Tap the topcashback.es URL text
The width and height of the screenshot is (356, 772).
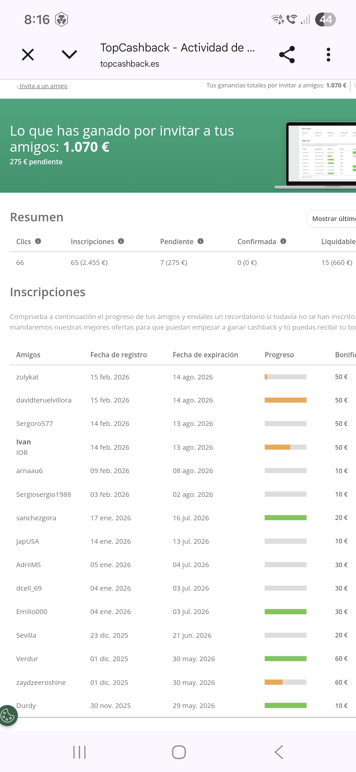pyautogui.click(x=130, y=64)
